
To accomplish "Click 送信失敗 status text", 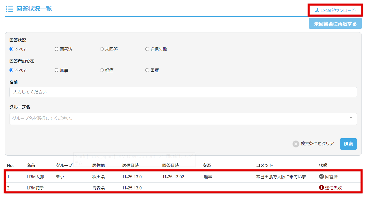I will click(x=333, y=188).
